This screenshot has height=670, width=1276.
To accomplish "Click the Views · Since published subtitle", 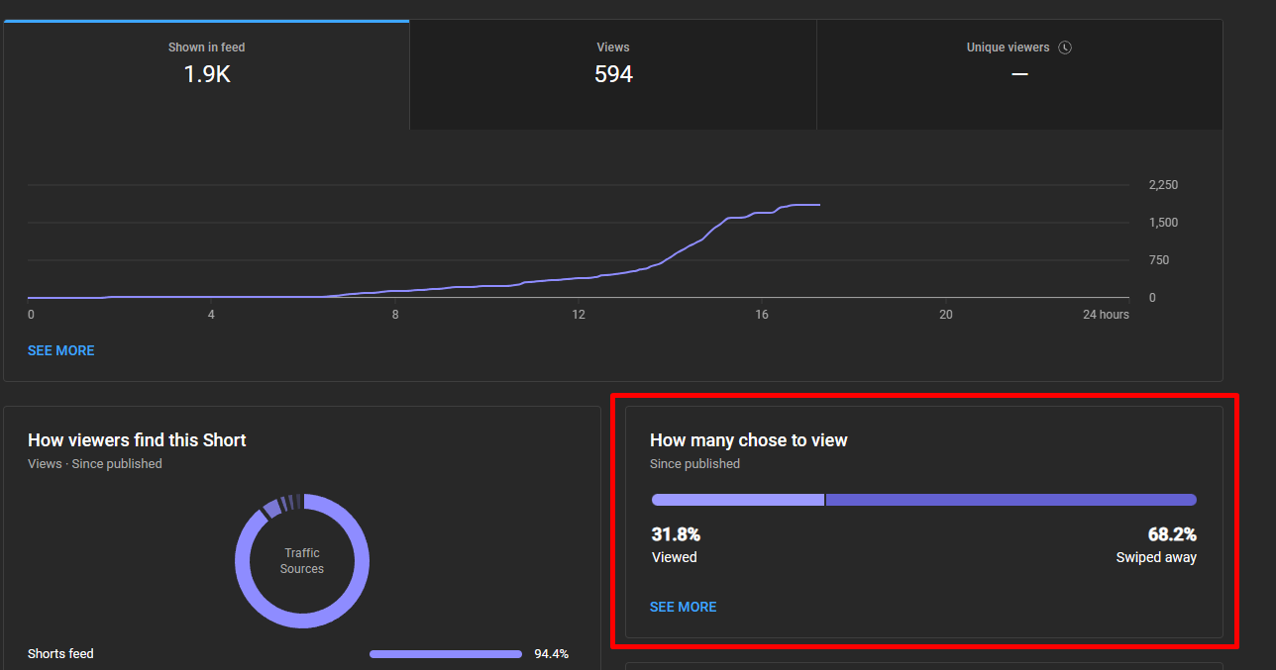I will [x=95, y=463].
